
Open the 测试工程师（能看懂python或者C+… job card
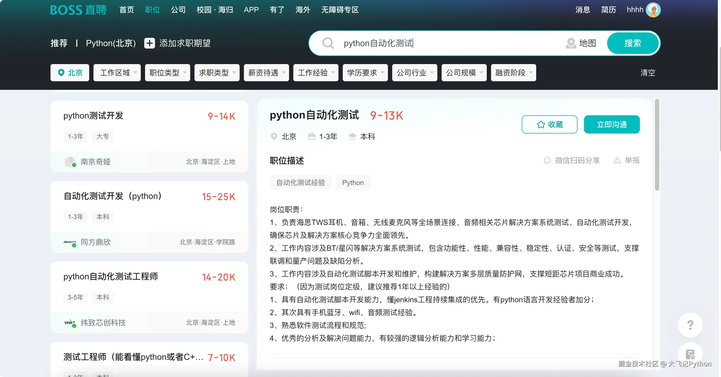149,359
